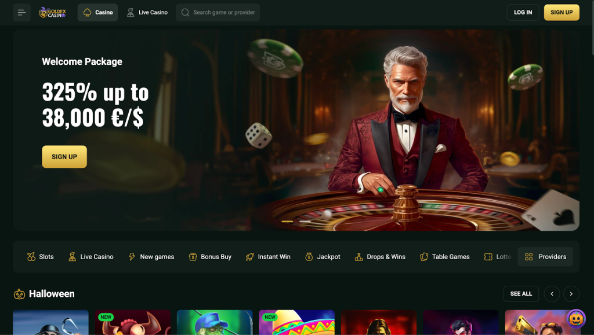594x335 pixels.
Task: See all Halloween games
Action: click(521, 294)
